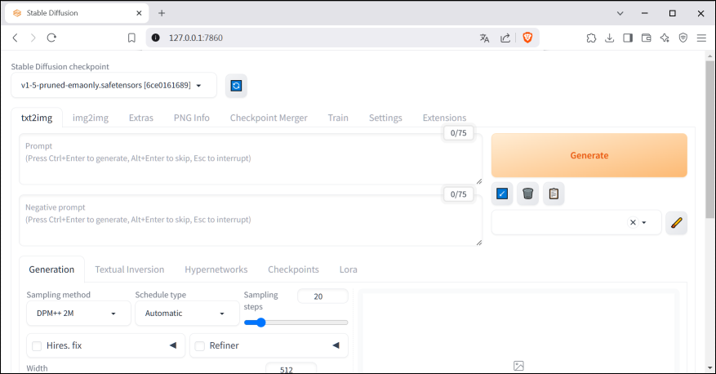
Task: Enable the Hires. fix checkbox
Action: tap(37, 346)
